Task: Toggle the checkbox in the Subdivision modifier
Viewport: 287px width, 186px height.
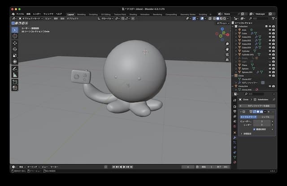Action: click(x=254, y=129)
